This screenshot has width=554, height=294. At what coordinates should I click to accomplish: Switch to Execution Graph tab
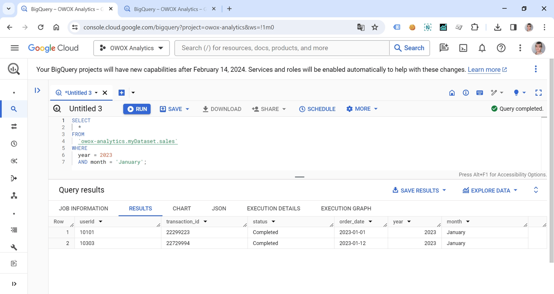click(346, 208)
